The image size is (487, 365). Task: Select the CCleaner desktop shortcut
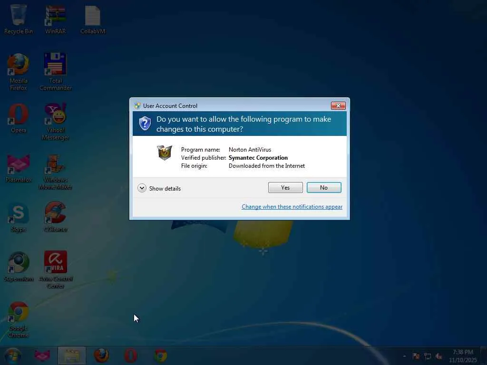(55, 217)
